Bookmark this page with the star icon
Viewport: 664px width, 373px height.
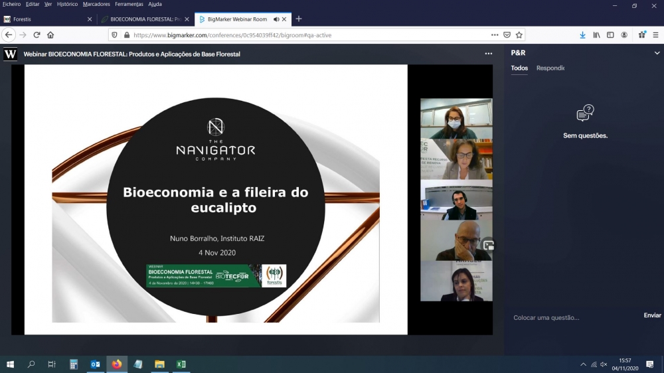pos(519,35)
